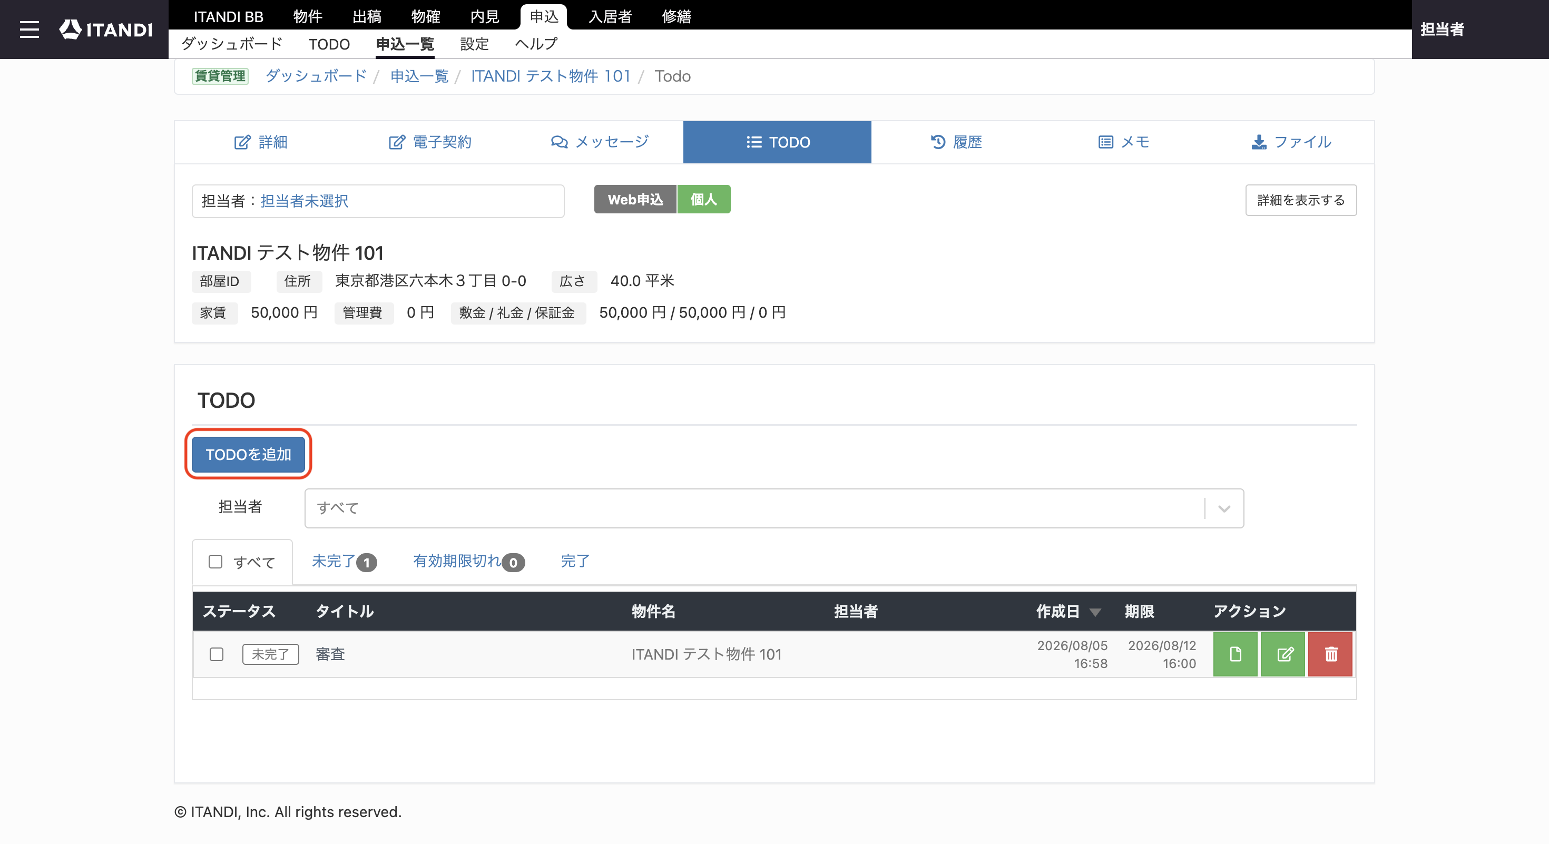1549x844 pixels.
Task: Click the 担当者未選択 link
Action: 305,201
